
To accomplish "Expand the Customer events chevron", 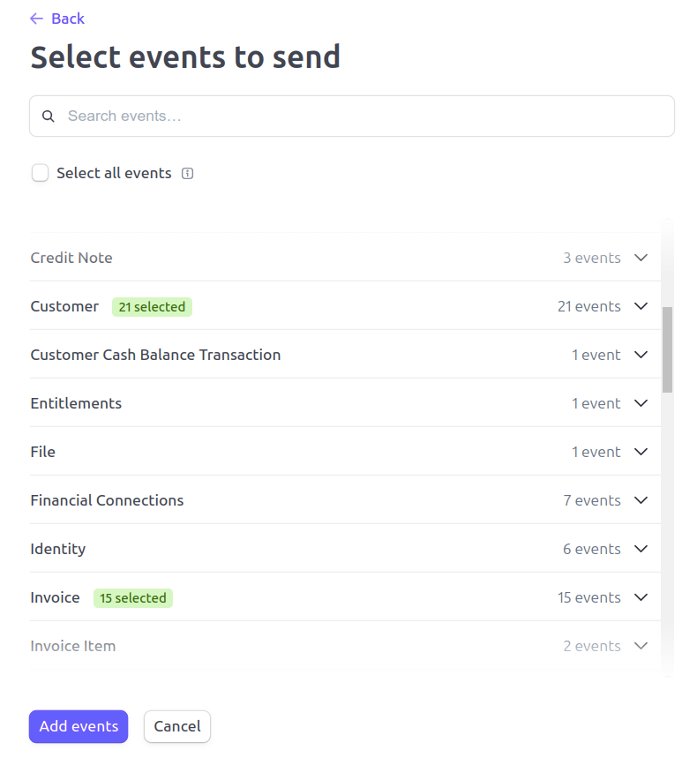I will [x=641, y=307].
